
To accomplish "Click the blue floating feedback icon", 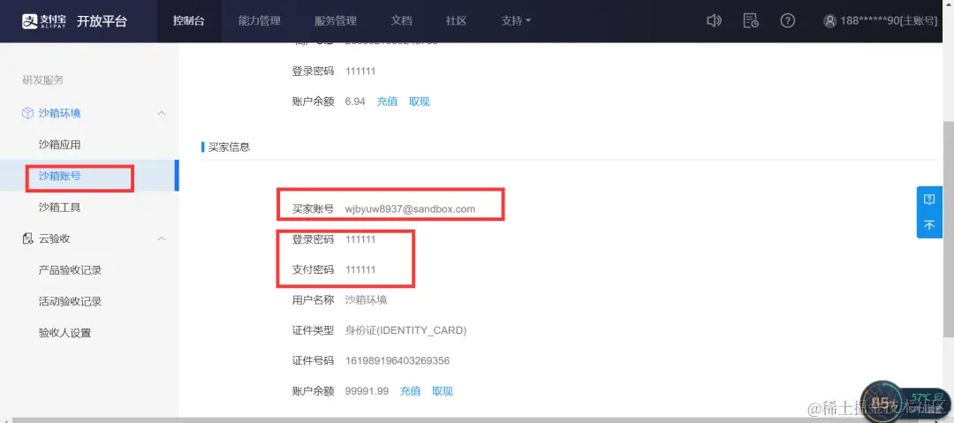I will tap(929, 200).
